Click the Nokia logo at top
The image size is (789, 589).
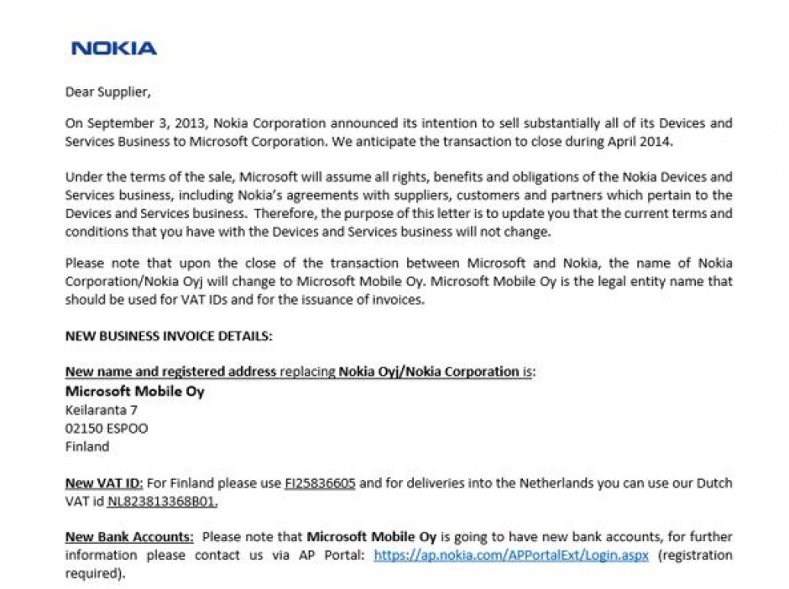[113, 49]
